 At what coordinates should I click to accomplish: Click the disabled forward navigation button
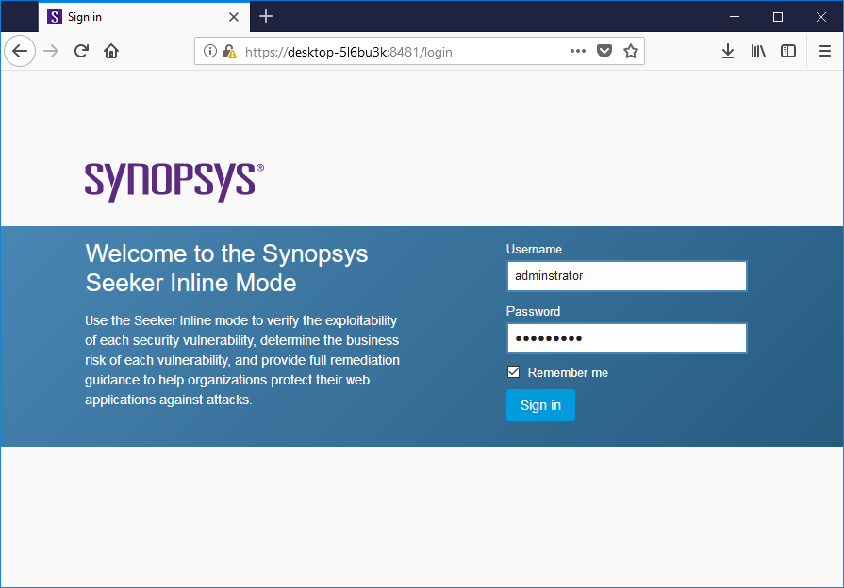48,51
